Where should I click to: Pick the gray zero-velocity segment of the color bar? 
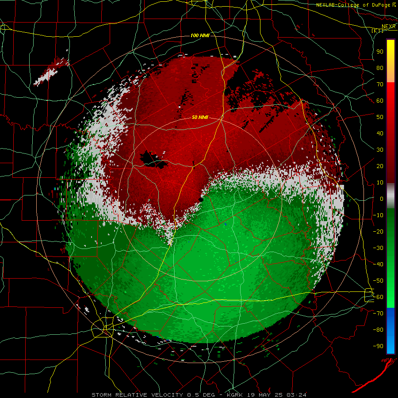390,196
